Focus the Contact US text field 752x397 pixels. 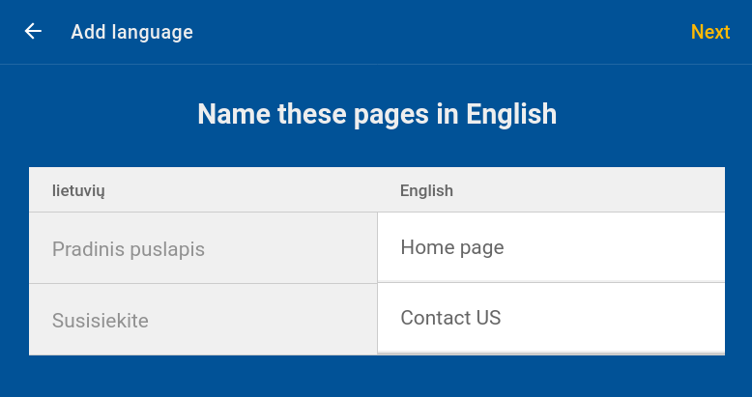point(550,318)
